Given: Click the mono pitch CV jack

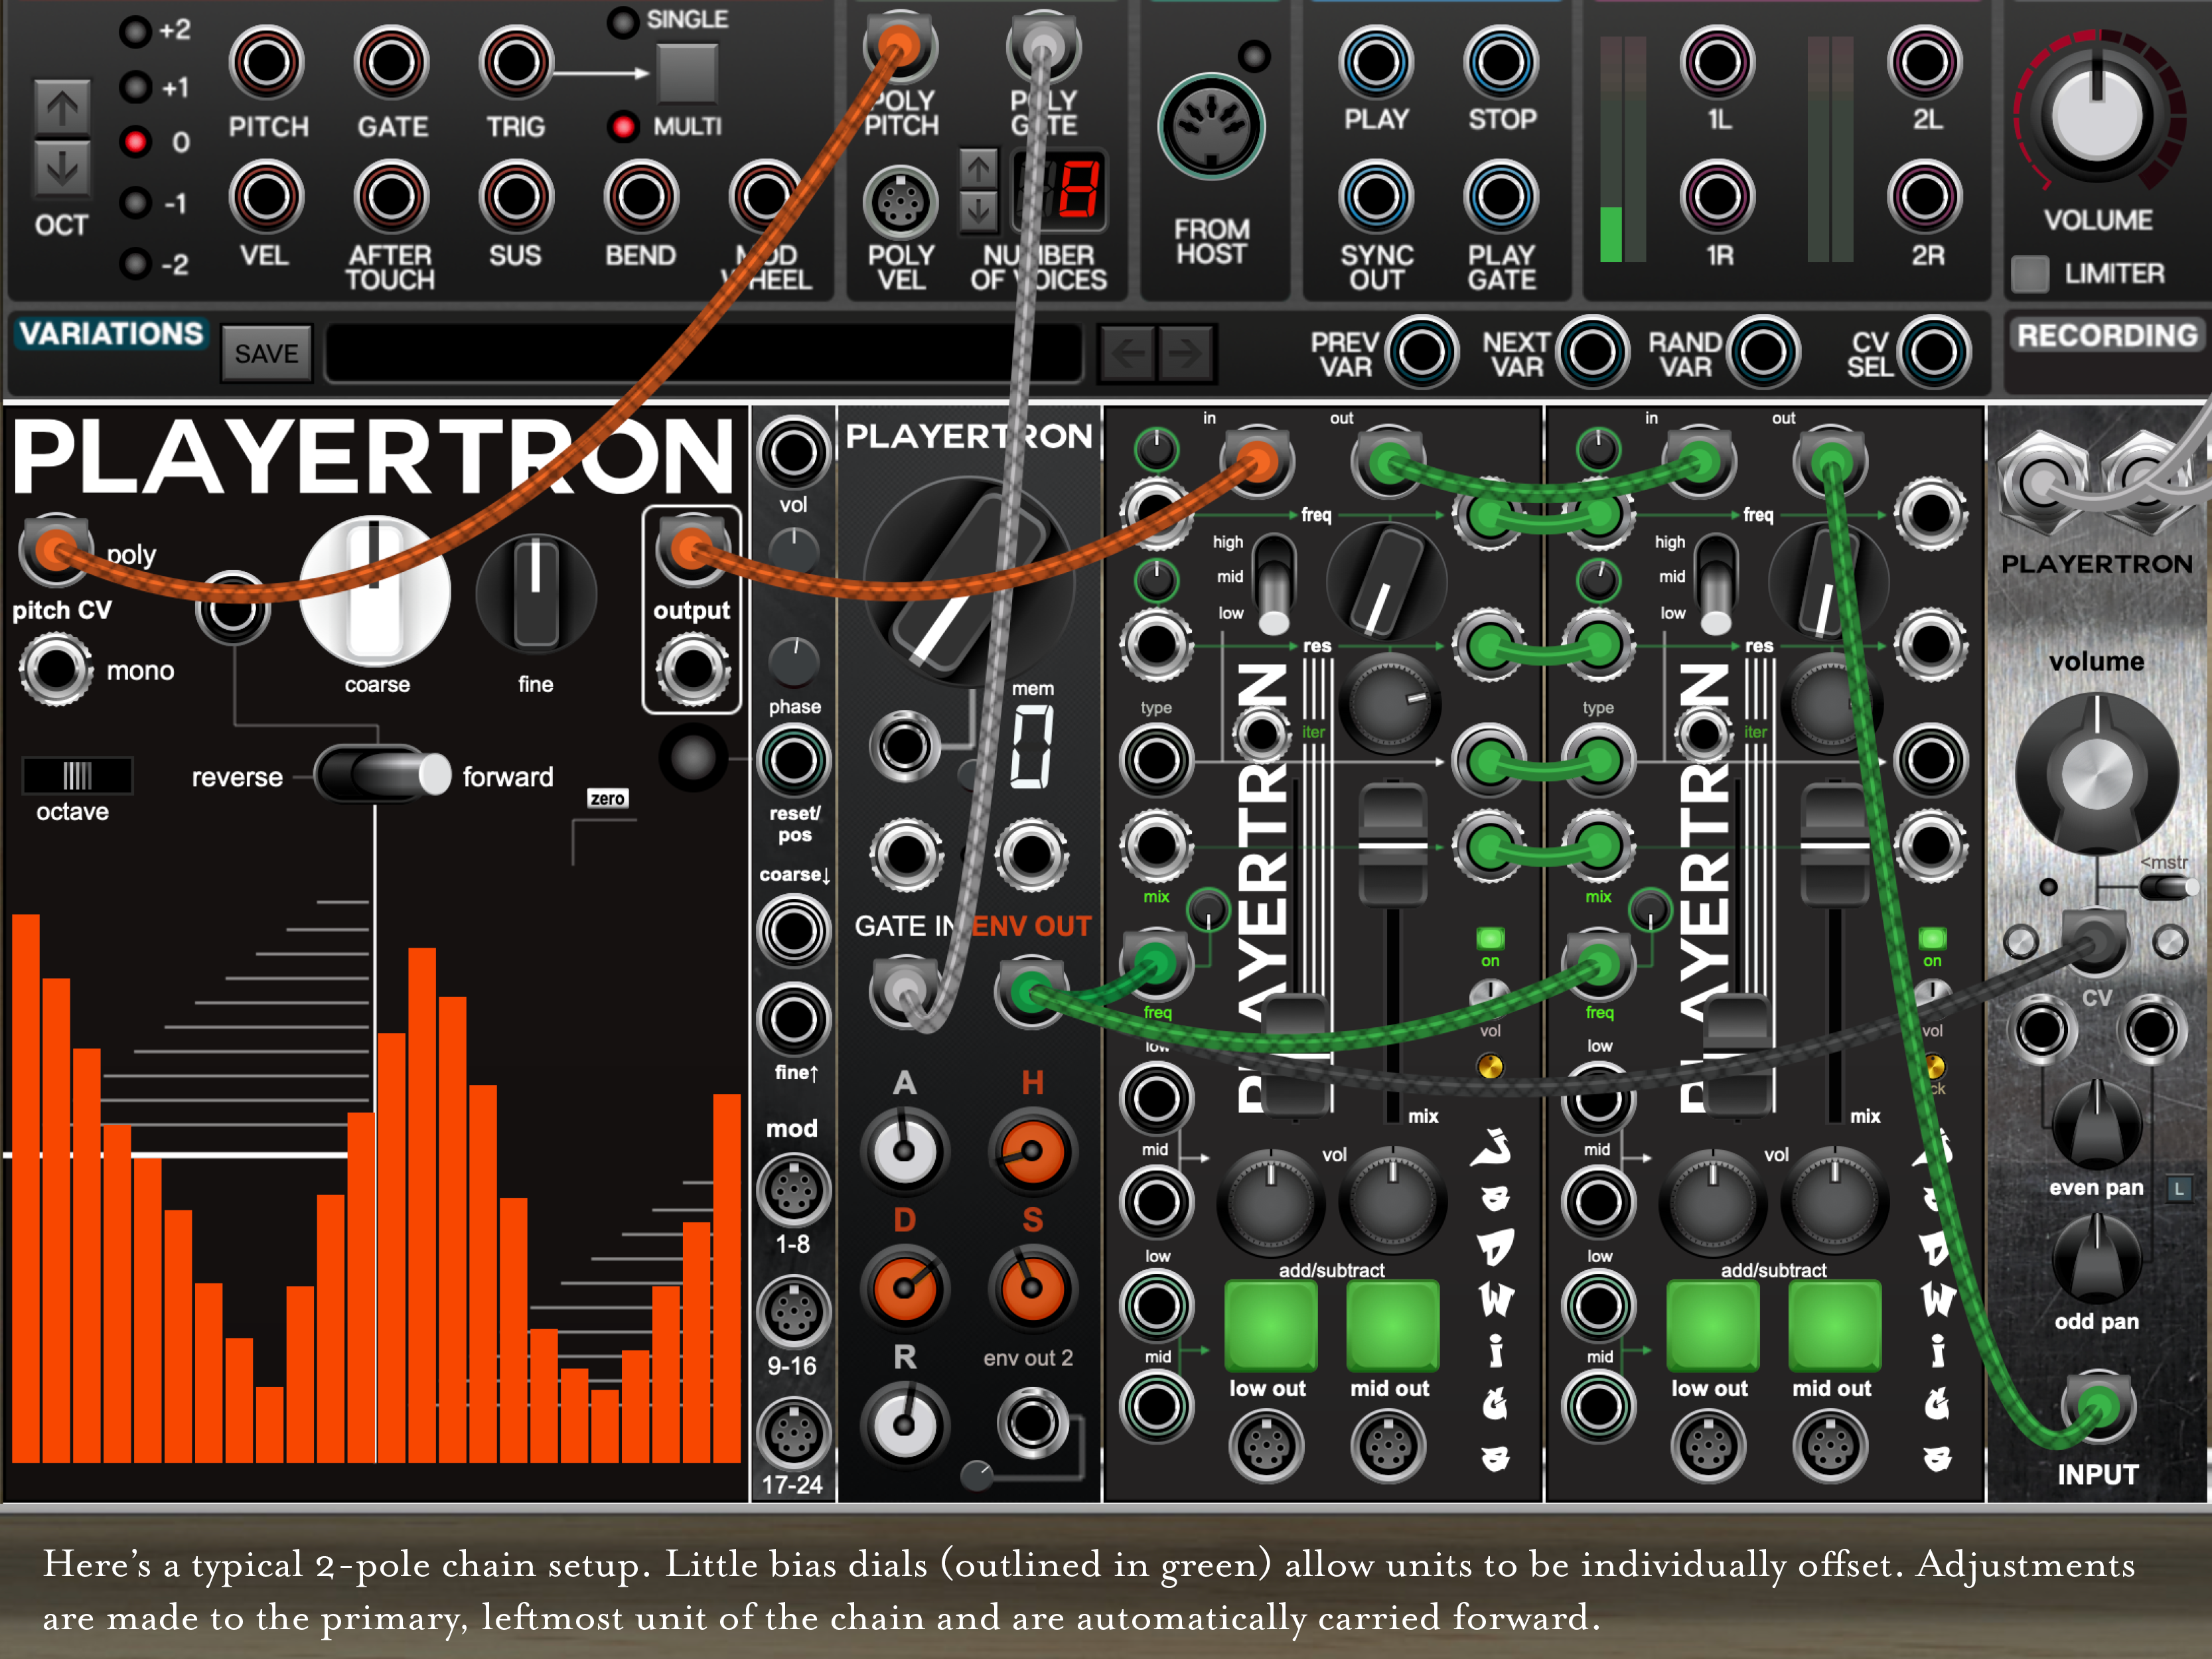Looking at the screenshot, I should 56,670.
